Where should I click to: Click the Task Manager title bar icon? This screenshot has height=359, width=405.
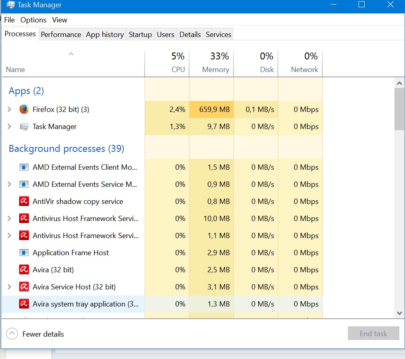(11, 4)
